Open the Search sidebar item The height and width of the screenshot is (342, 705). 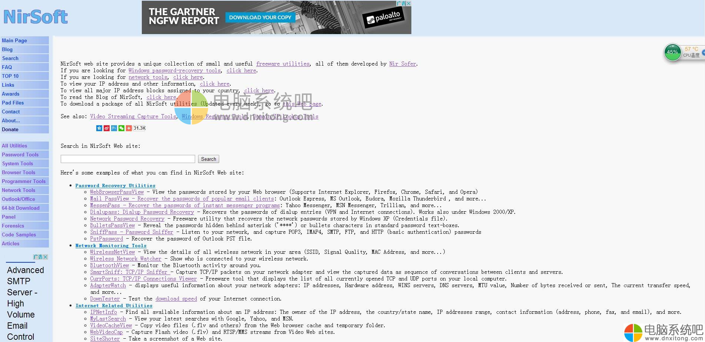pyautogui.click(x=24, y=58)
